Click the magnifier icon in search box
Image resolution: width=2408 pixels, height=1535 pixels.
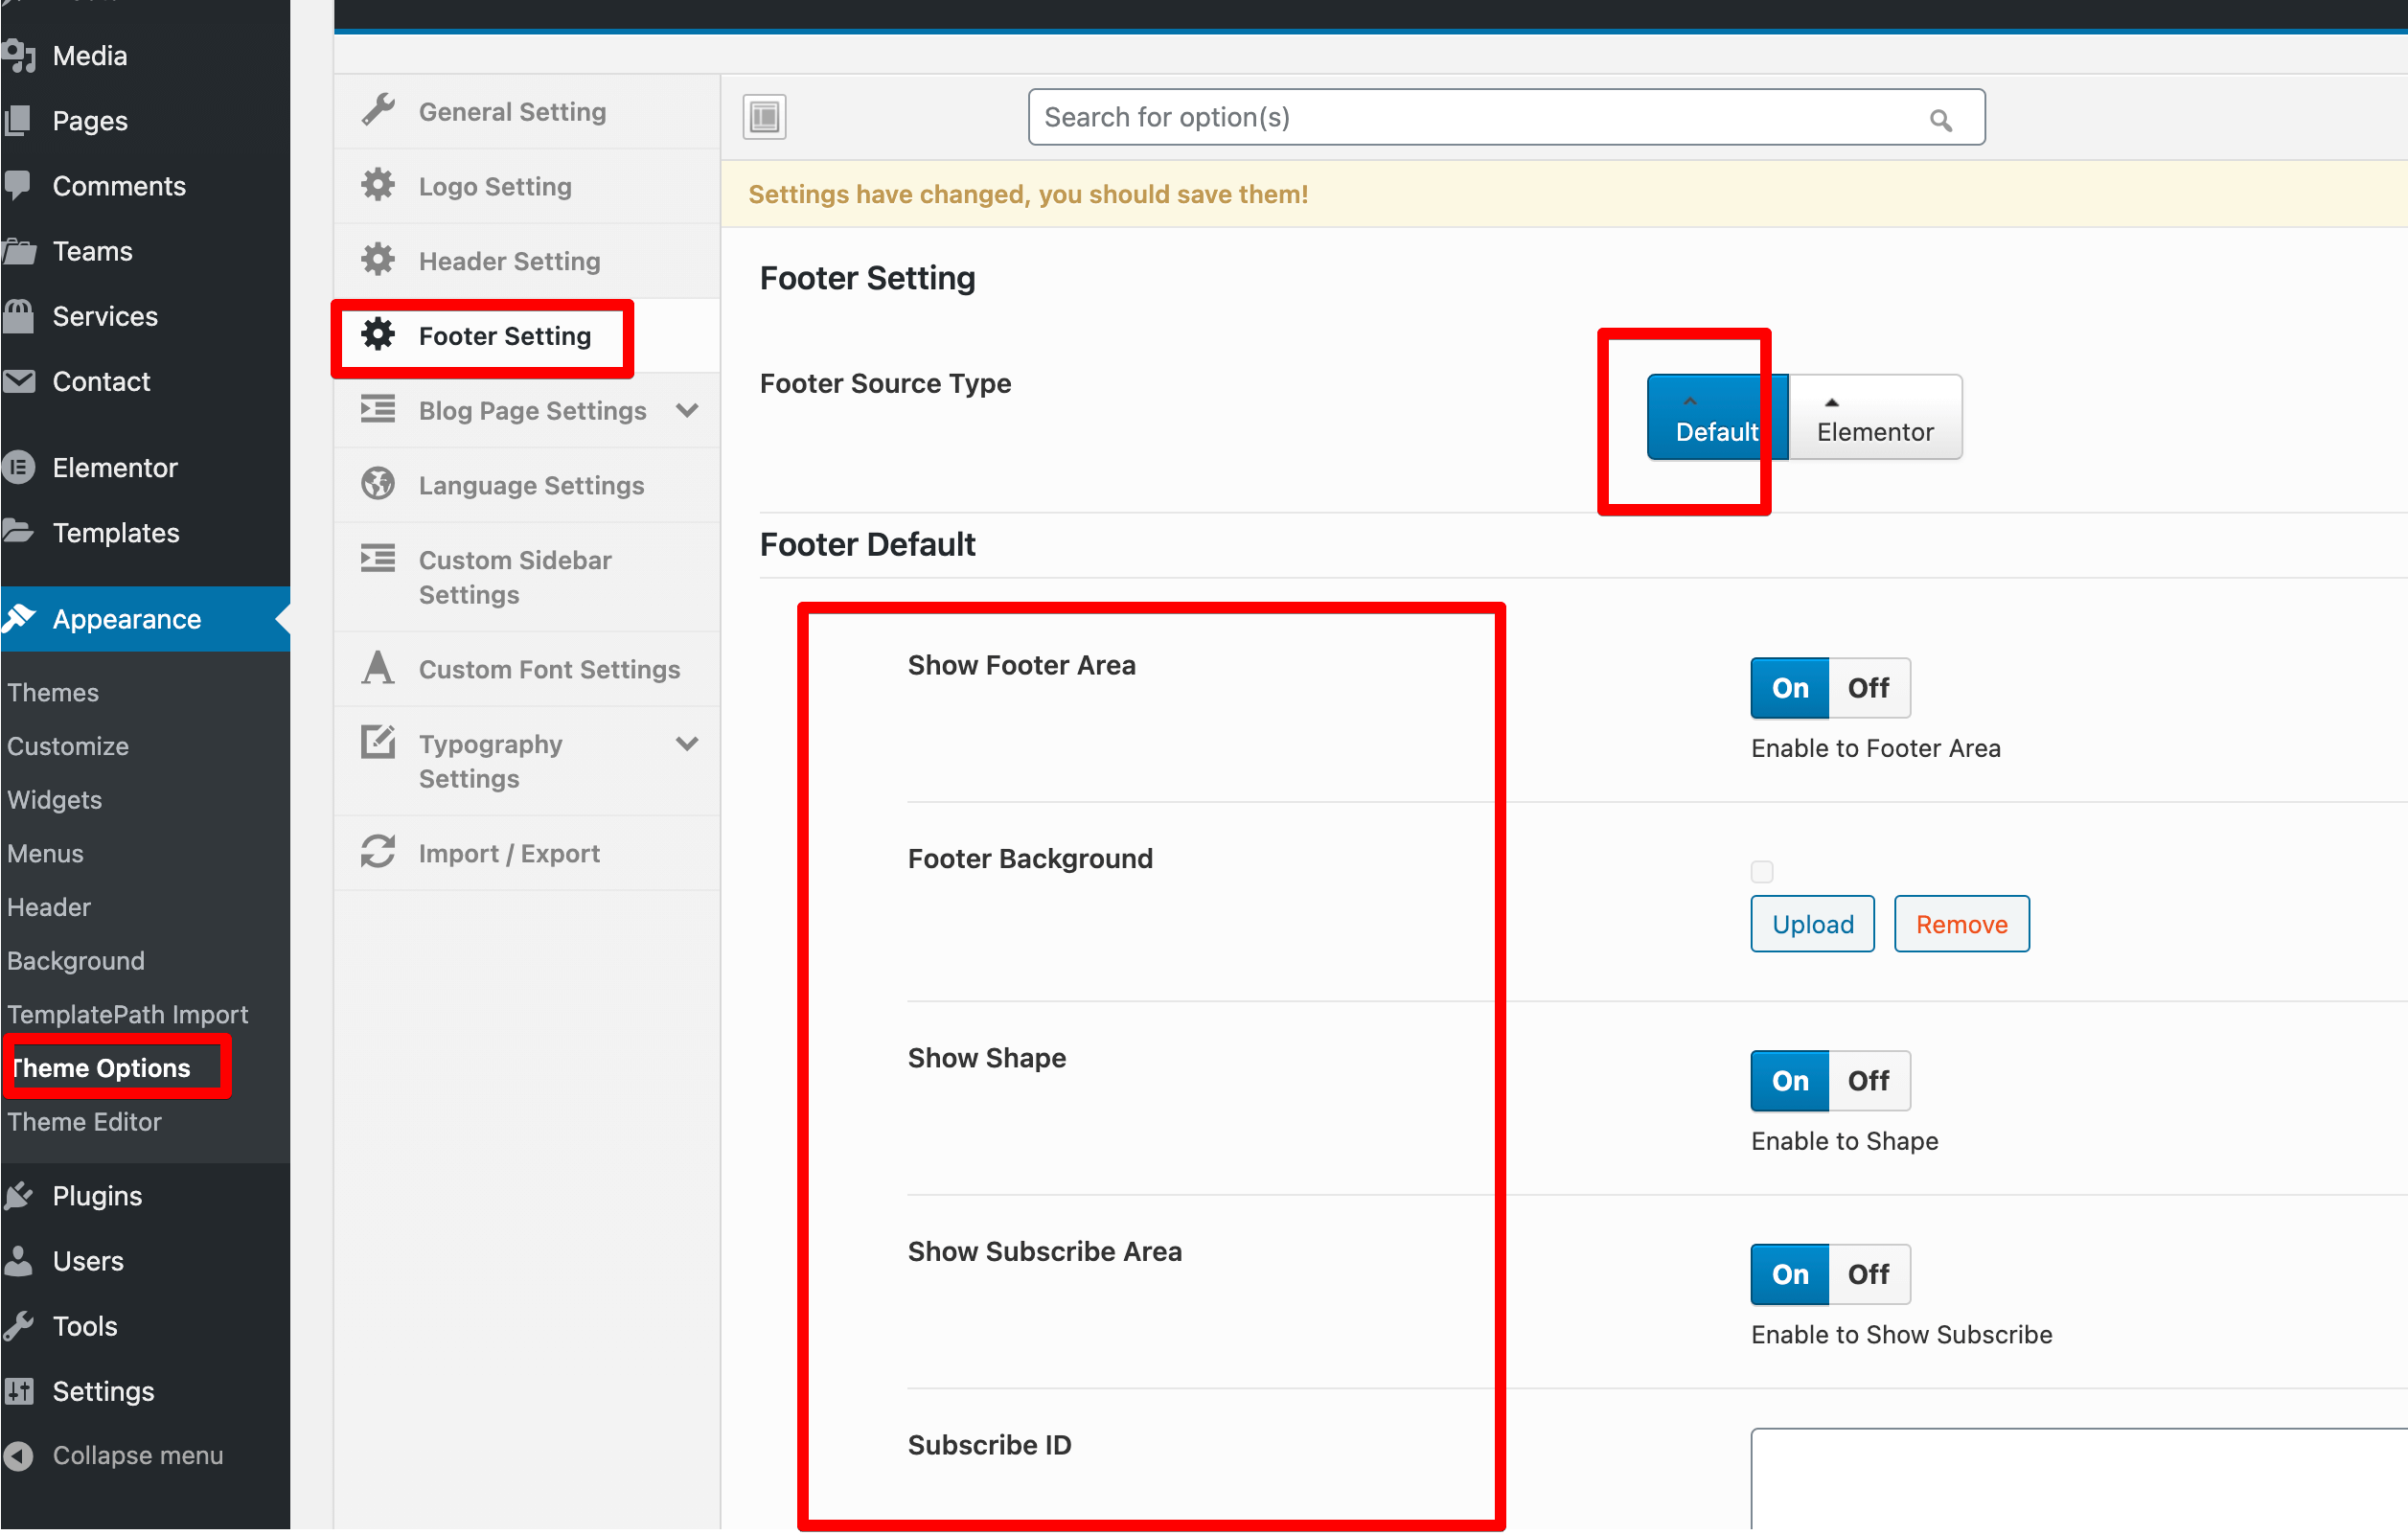point(1940,120)
